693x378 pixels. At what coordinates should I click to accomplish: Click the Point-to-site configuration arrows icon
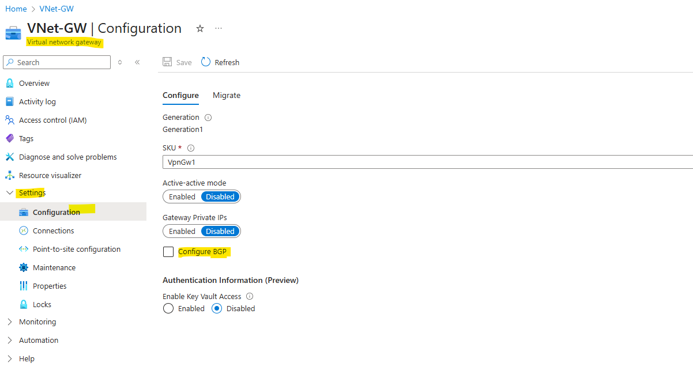[24, 249]
